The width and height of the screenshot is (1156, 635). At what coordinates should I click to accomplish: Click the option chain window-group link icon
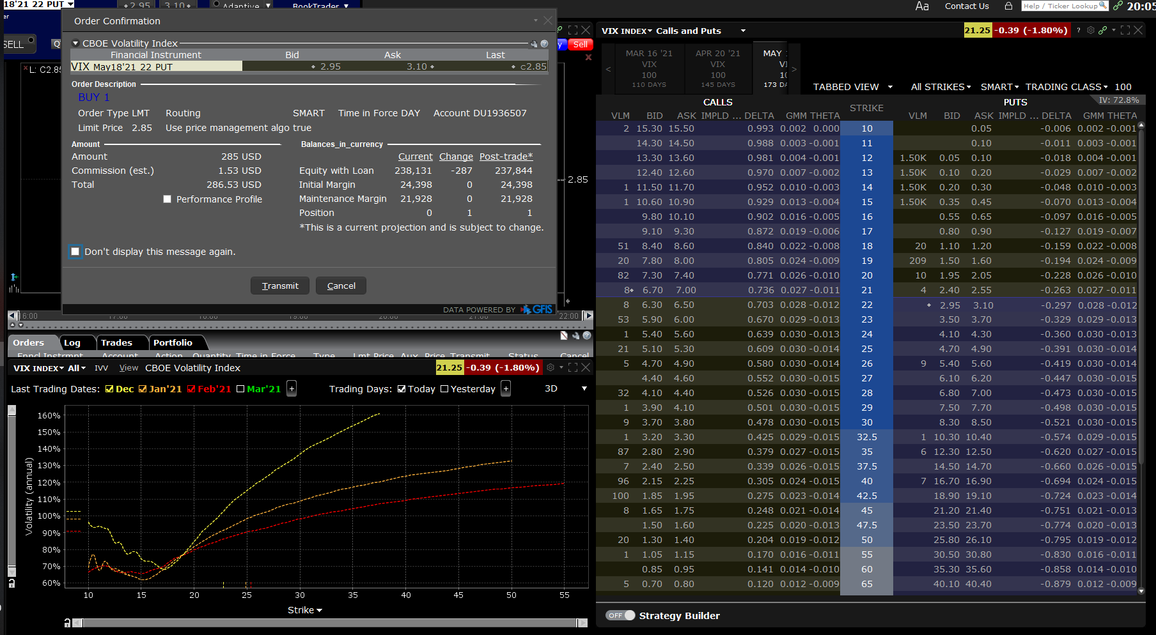pyautogui.click(x=1102, y=30)
